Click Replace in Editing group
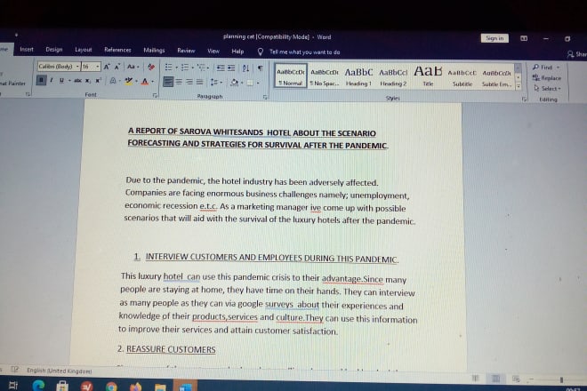Screen dimensions: 587x391 [547, 78]
